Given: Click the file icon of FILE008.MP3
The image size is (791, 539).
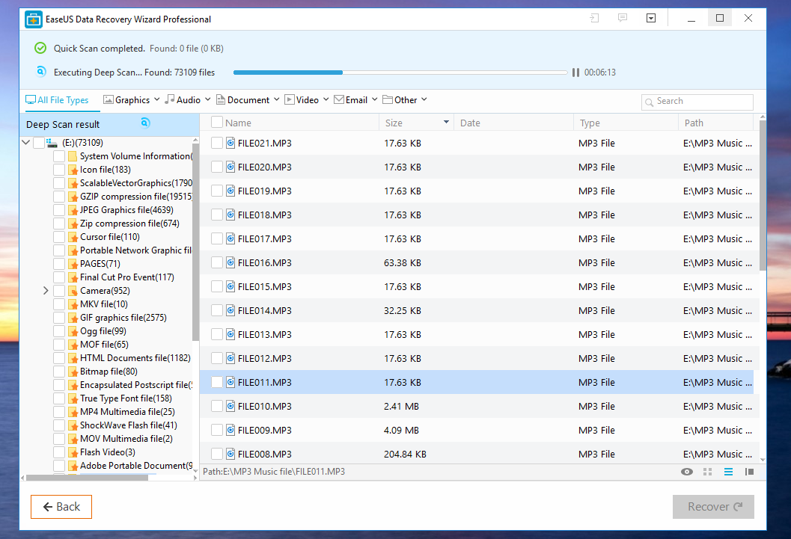Looking at the screenshot, I should [230, 454].
